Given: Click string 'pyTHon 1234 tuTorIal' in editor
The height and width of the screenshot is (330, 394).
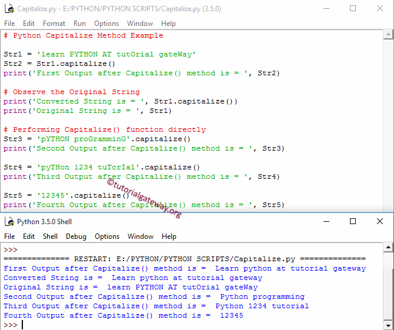Looking at the screenshot, I should 88,168.
